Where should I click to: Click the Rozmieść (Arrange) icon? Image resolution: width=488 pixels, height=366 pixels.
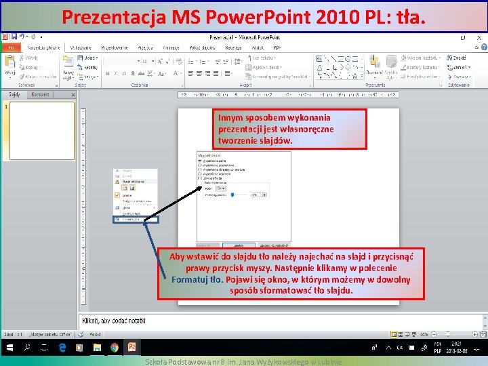click(x=374, y=62)
